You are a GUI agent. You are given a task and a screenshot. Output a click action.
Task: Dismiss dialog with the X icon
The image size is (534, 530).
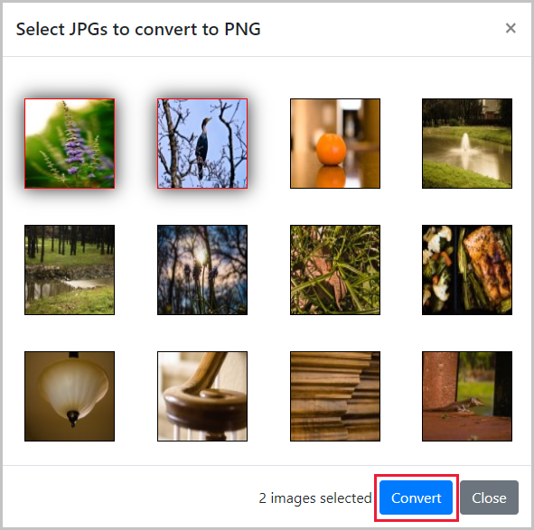(511, 28)
